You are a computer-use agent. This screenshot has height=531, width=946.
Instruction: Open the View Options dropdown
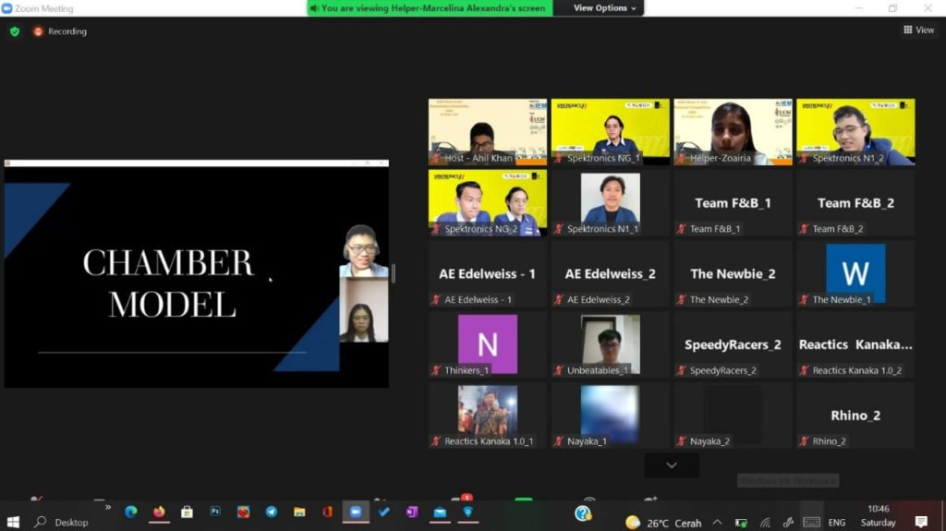tap(605, 8)
